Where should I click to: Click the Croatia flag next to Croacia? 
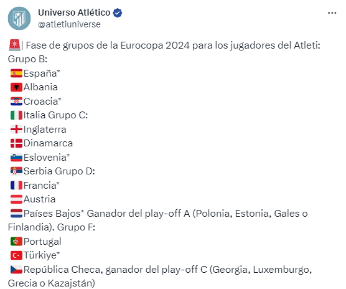click(16, 102)
